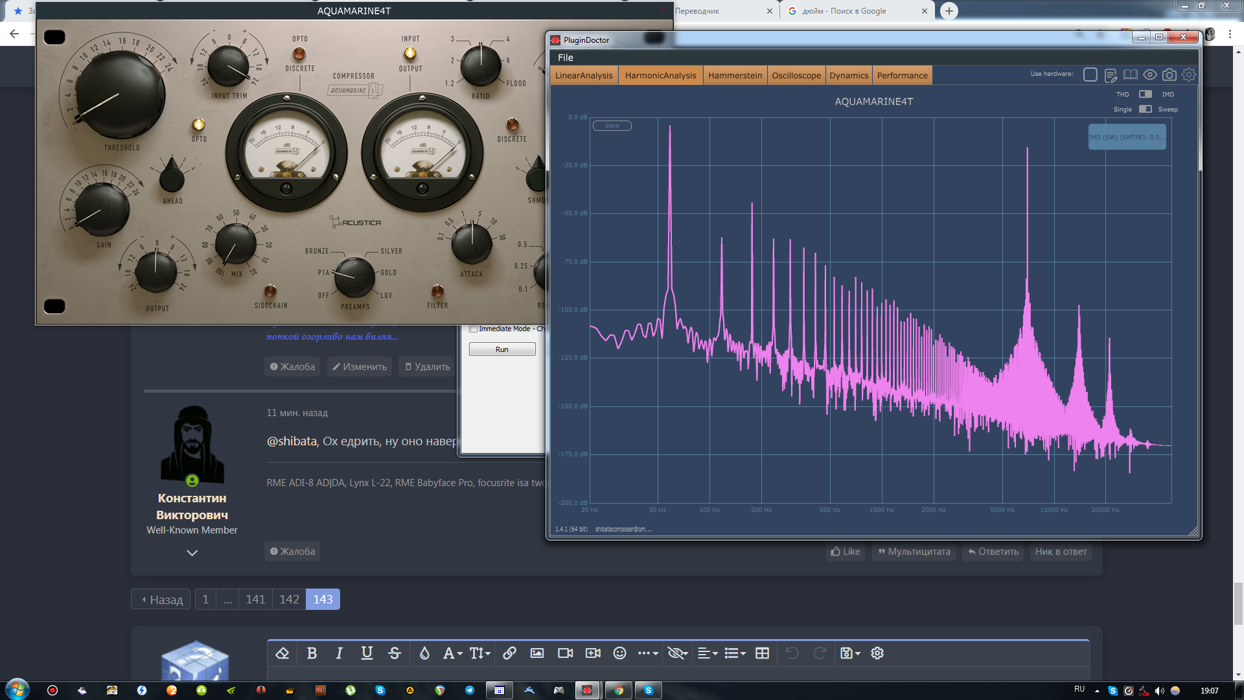Viewport: 1244px width, 700px height.
Task: Open the font family dropdown
Action: [452, 653]
